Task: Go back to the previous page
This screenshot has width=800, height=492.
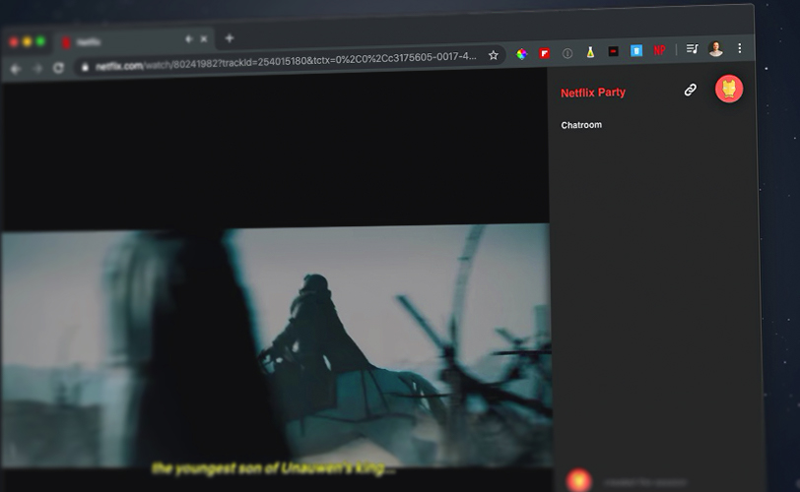Action: point(16,69)
